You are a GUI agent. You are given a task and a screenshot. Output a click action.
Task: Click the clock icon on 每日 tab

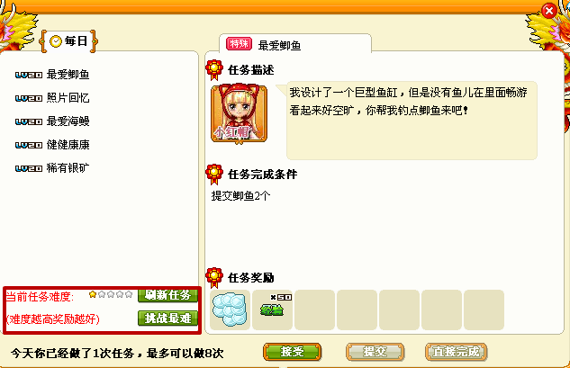click(56, 41)
